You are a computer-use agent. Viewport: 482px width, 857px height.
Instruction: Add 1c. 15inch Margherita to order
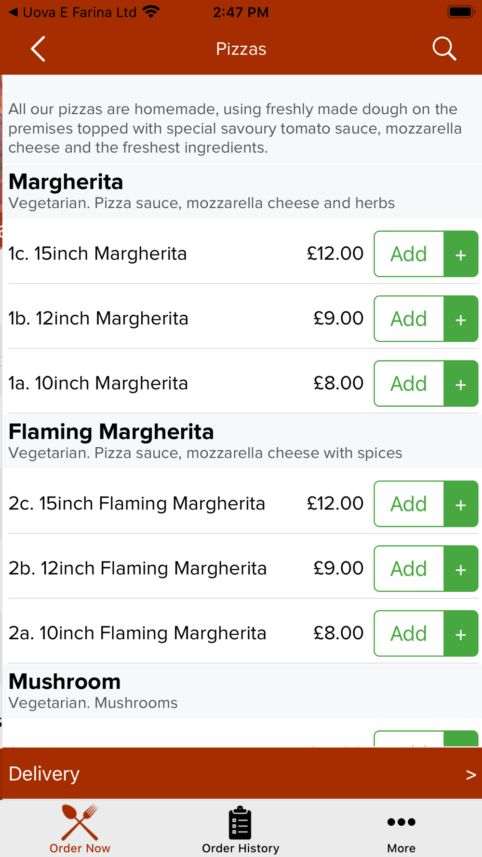pyautogui.click(x=409, y=254)
